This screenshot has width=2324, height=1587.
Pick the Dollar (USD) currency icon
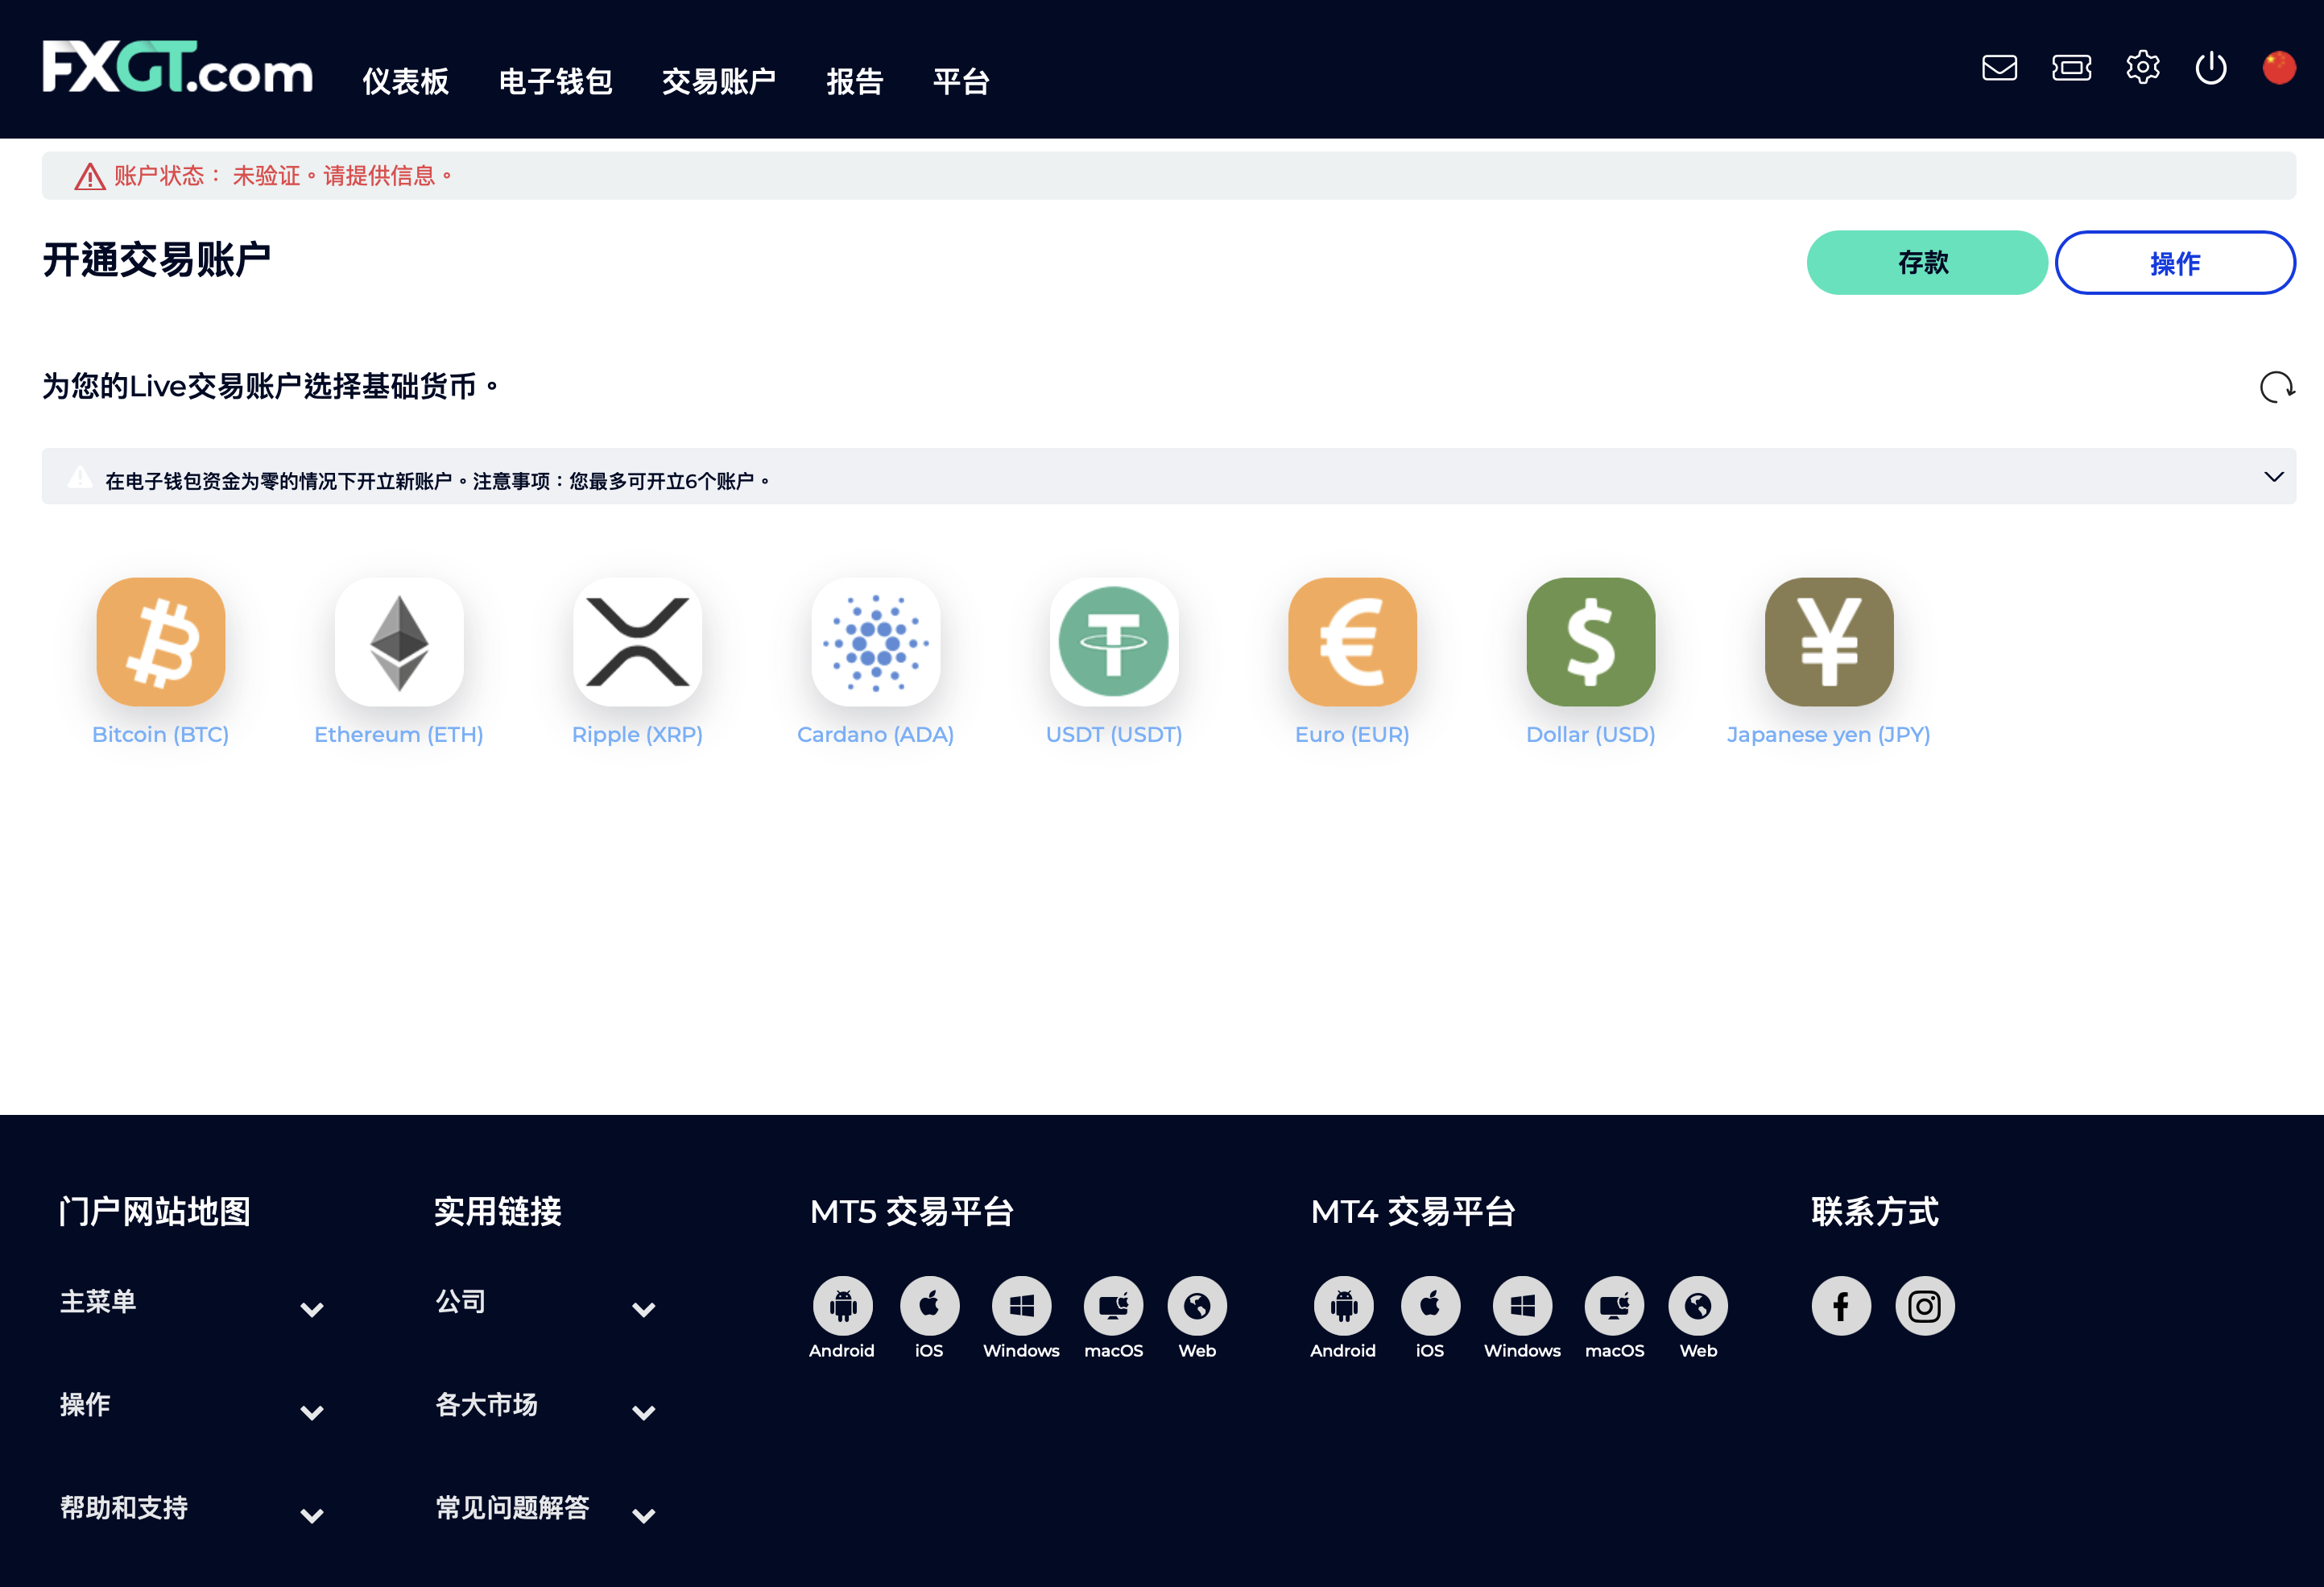pyautogui.click(x=1591, y=641)
